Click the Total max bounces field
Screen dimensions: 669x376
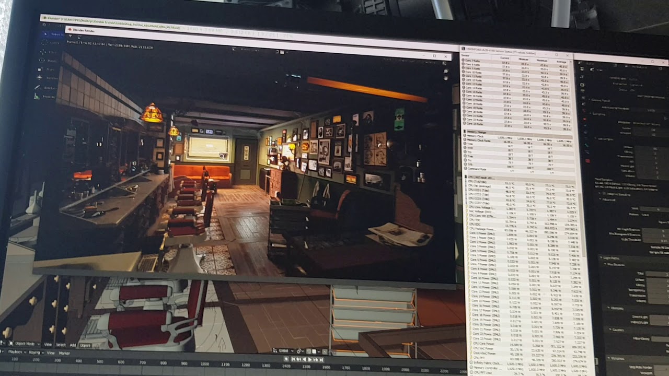pos(657,274)
